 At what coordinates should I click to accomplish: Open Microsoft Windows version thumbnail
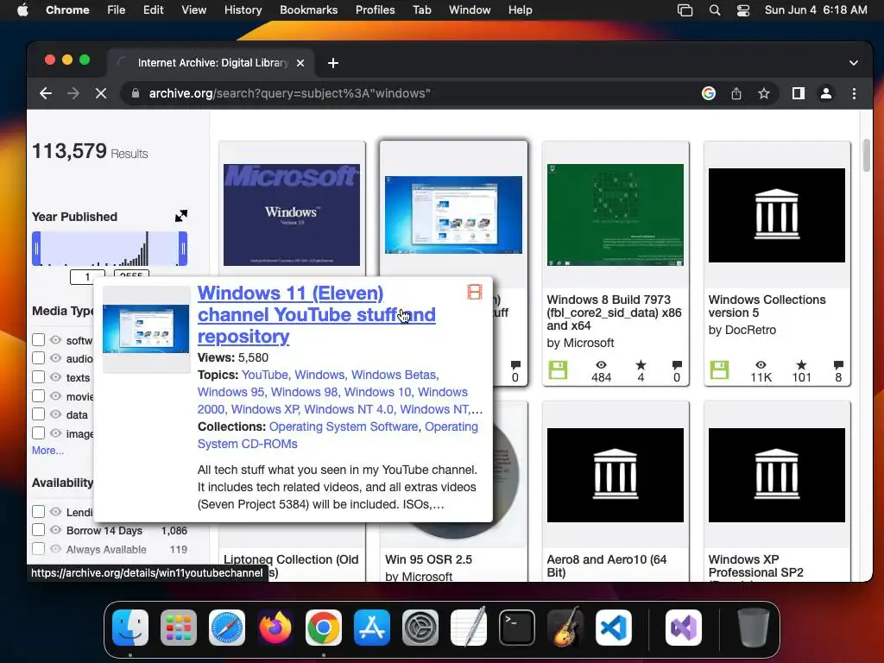tap(292, 215)
